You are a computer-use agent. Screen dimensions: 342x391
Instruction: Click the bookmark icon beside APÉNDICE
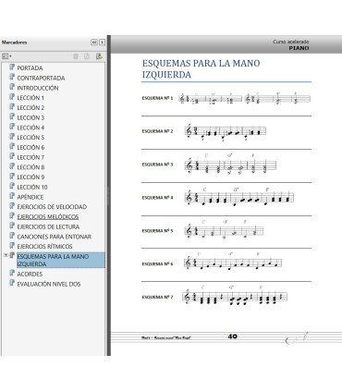click(x=12, y=196)
